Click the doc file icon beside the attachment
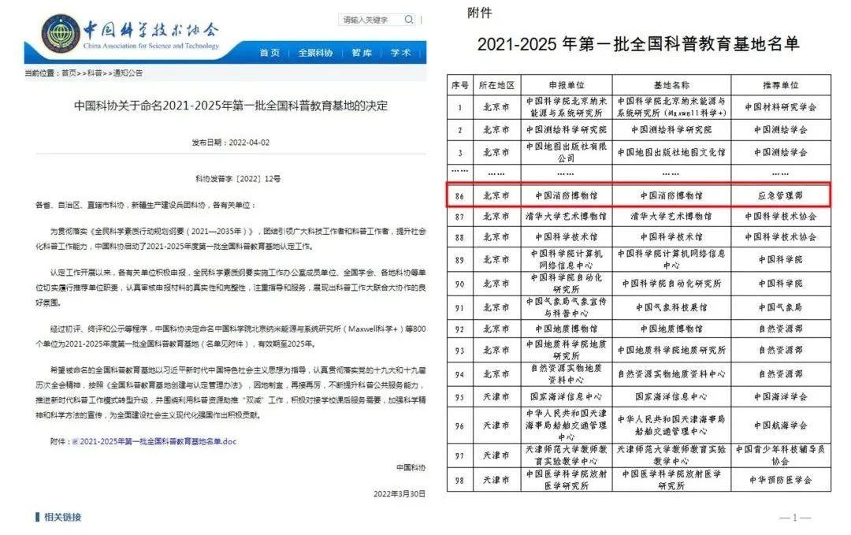Viewport: 851px width, 535px height. coord(75,442)
